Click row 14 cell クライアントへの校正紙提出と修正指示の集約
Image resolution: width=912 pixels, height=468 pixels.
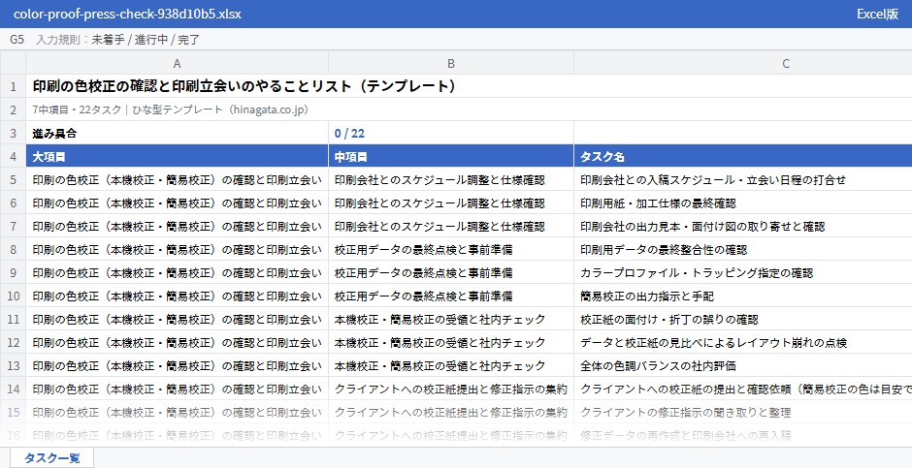coord(451,390)
